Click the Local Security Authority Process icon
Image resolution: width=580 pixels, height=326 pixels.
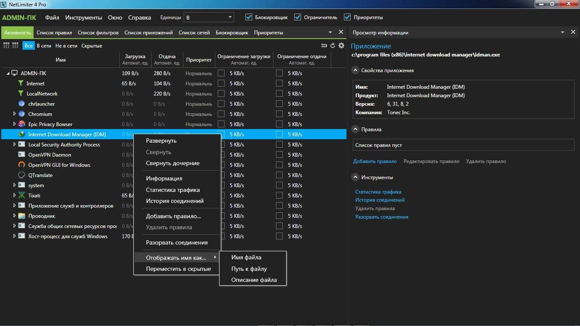point(22,145)
